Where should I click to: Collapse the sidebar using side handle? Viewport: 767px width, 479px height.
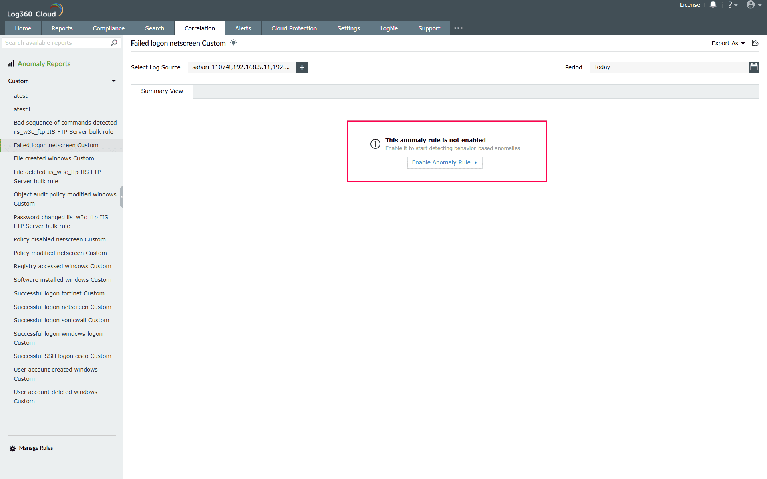click(121, 196)
